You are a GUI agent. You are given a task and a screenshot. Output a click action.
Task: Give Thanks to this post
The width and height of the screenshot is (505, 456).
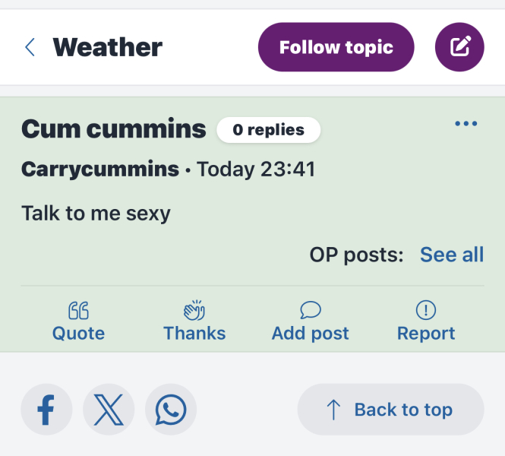click(x=194, y=321)
